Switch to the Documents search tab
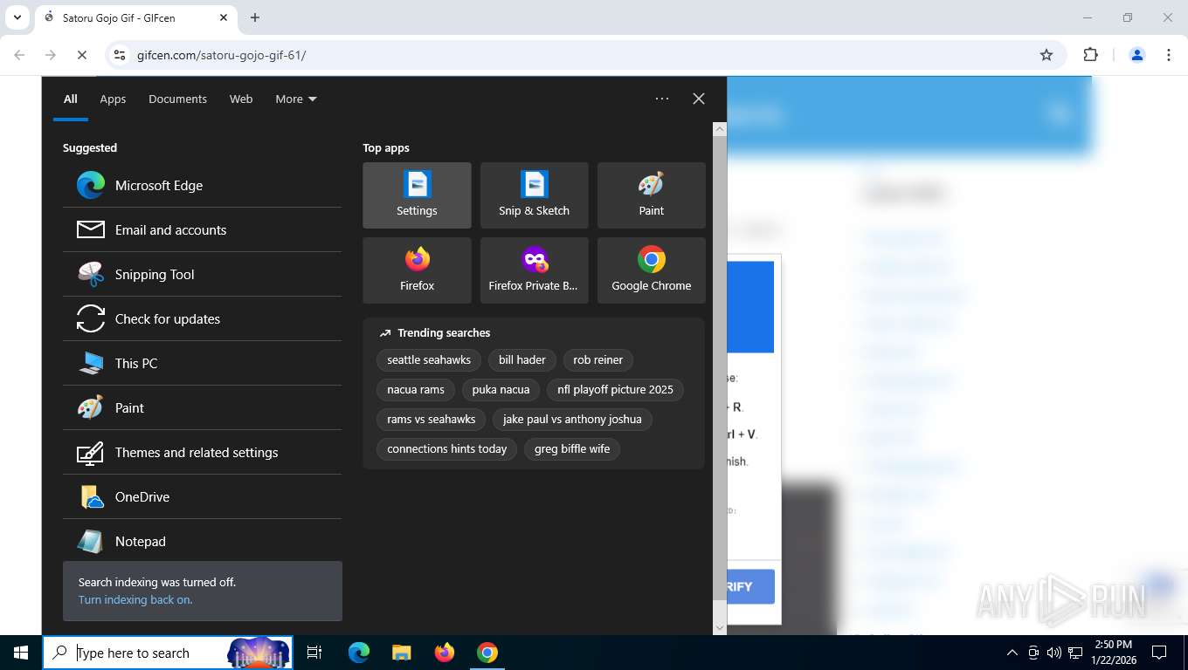 [x=177, y=99]
